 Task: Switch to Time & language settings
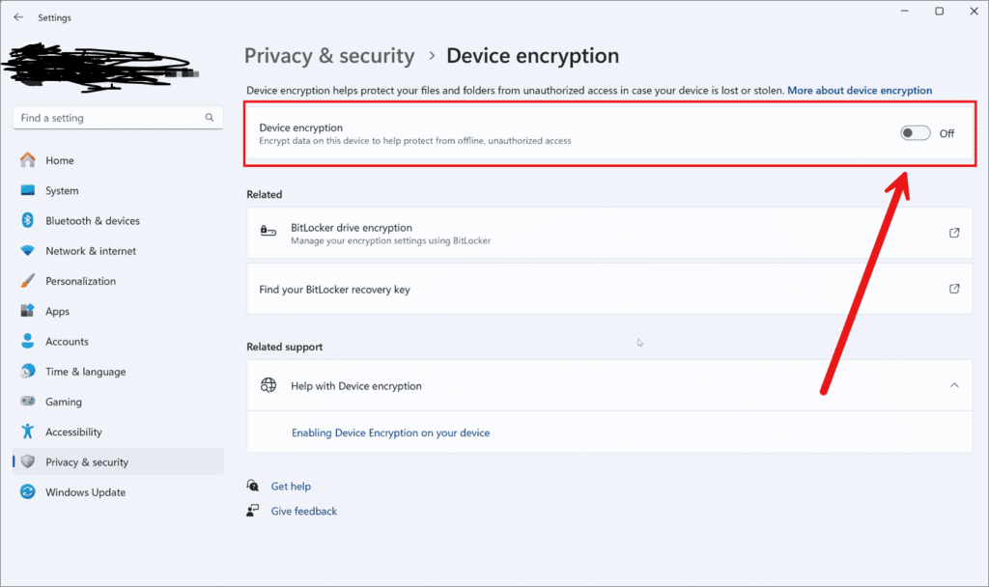[85, 372]
